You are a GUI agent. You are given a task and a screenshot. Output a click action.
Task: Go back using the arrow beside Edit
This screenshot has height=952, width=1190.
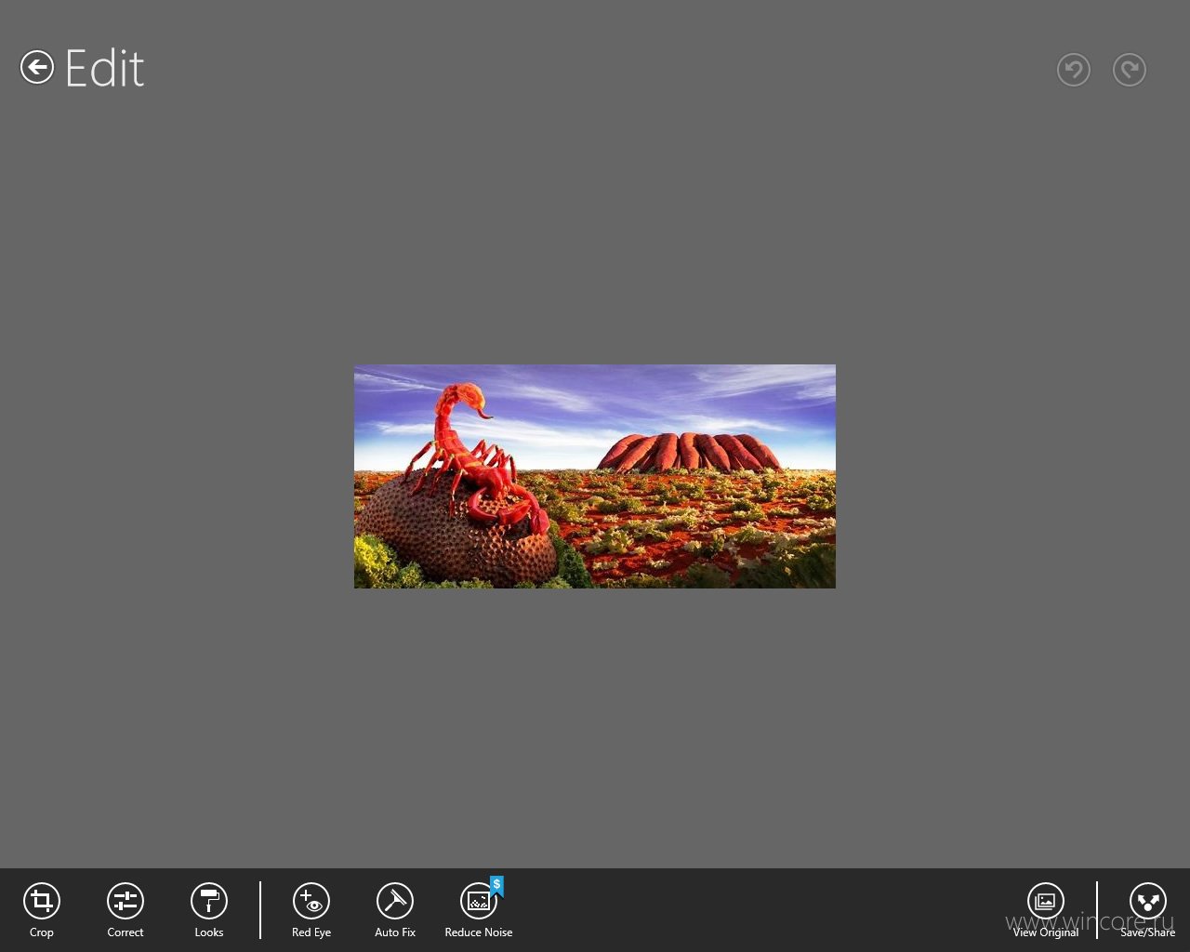coord(37,67)
